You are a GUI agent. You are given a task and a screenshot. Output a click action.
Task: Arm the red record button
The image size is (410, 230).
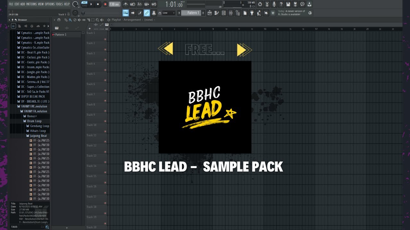pos(105,4)
